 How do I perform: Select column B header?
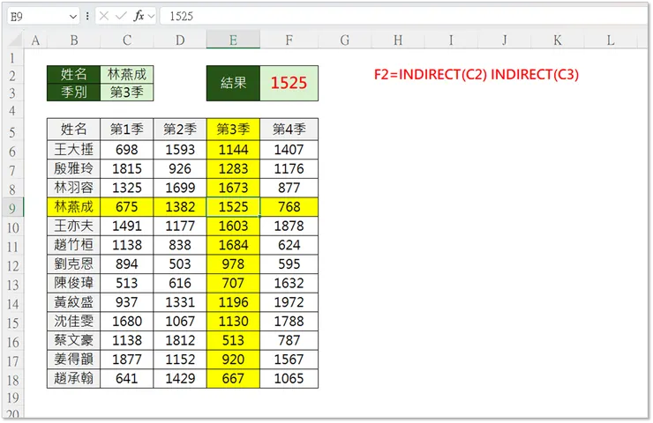[74, 41]
